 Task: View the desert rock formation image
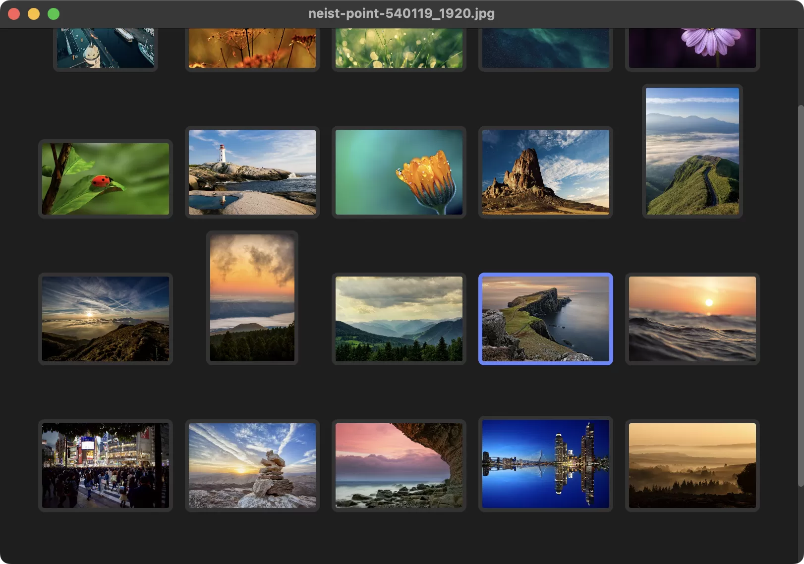546,172
